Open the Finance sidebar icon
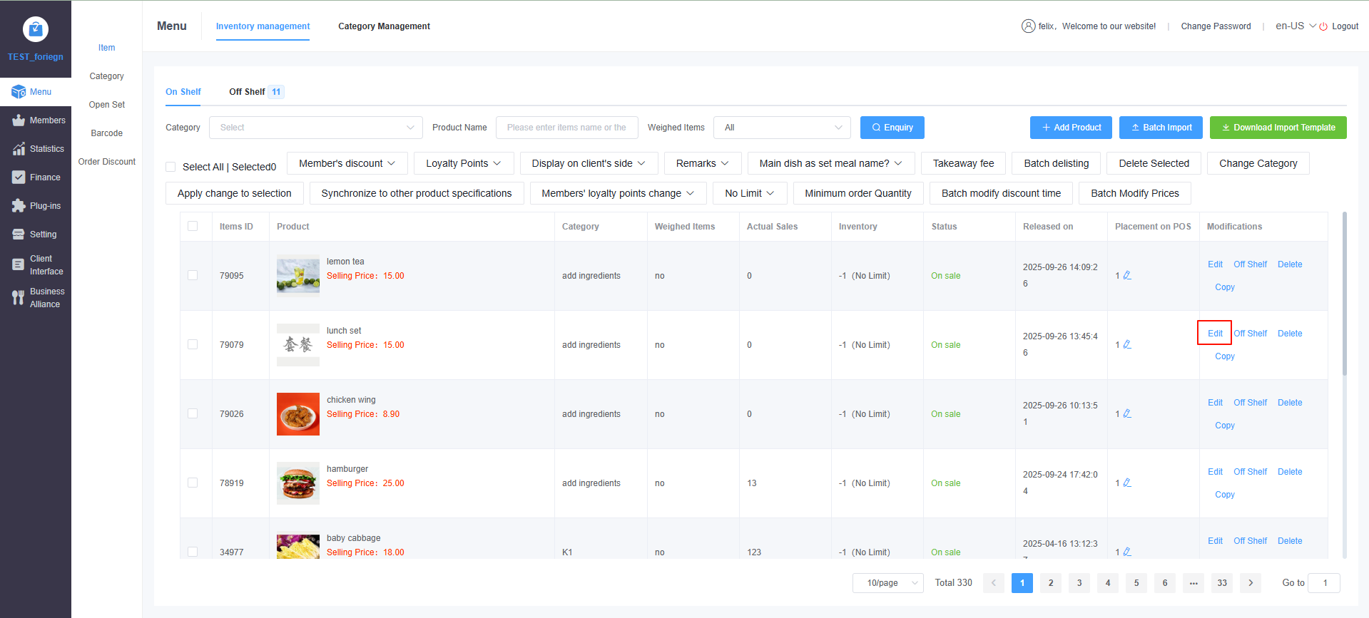 pos(19,177)
